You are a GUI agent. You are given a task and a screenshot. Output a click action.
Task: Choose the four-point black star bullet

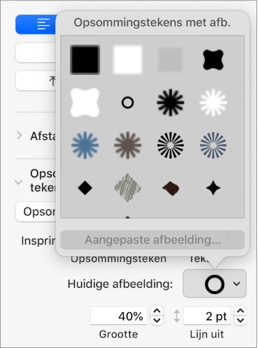coord(213,188)
